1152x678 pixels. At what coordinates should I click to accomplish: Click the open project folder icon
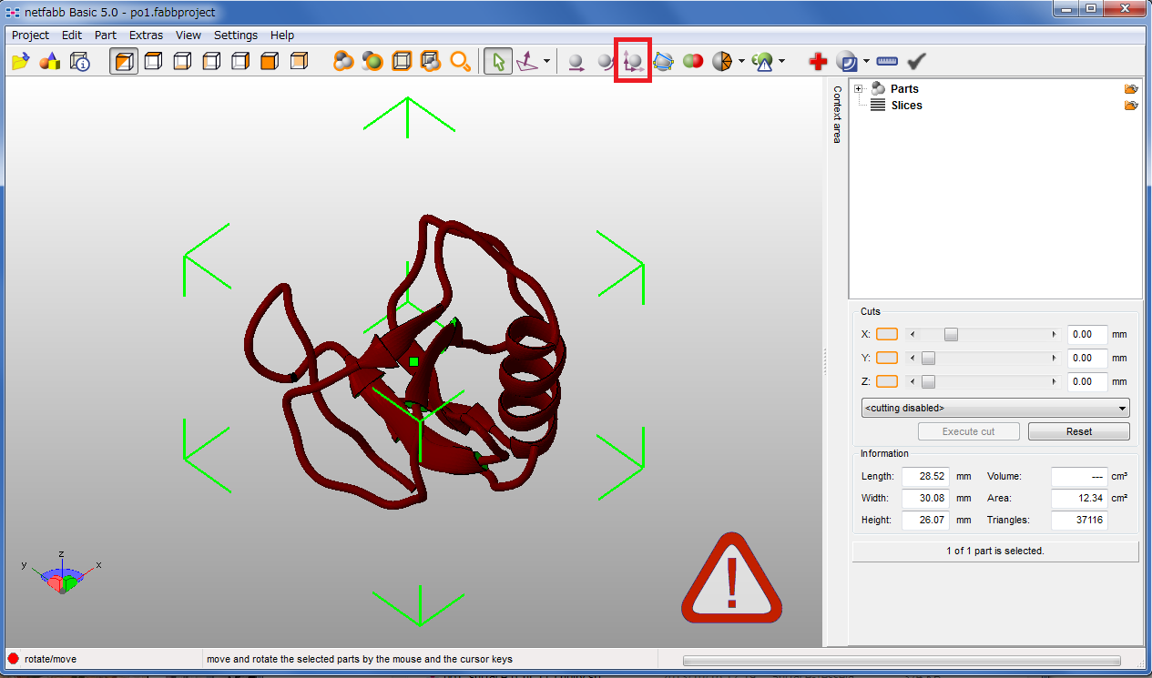20,62
